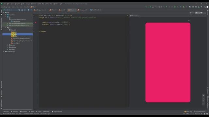Open the Profiler tool window
This screenshot has height=117, width=209.
46,111
